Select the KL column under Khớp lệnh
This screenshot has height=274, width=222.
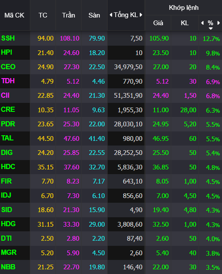pyautogui.click(x=185, y=23)
